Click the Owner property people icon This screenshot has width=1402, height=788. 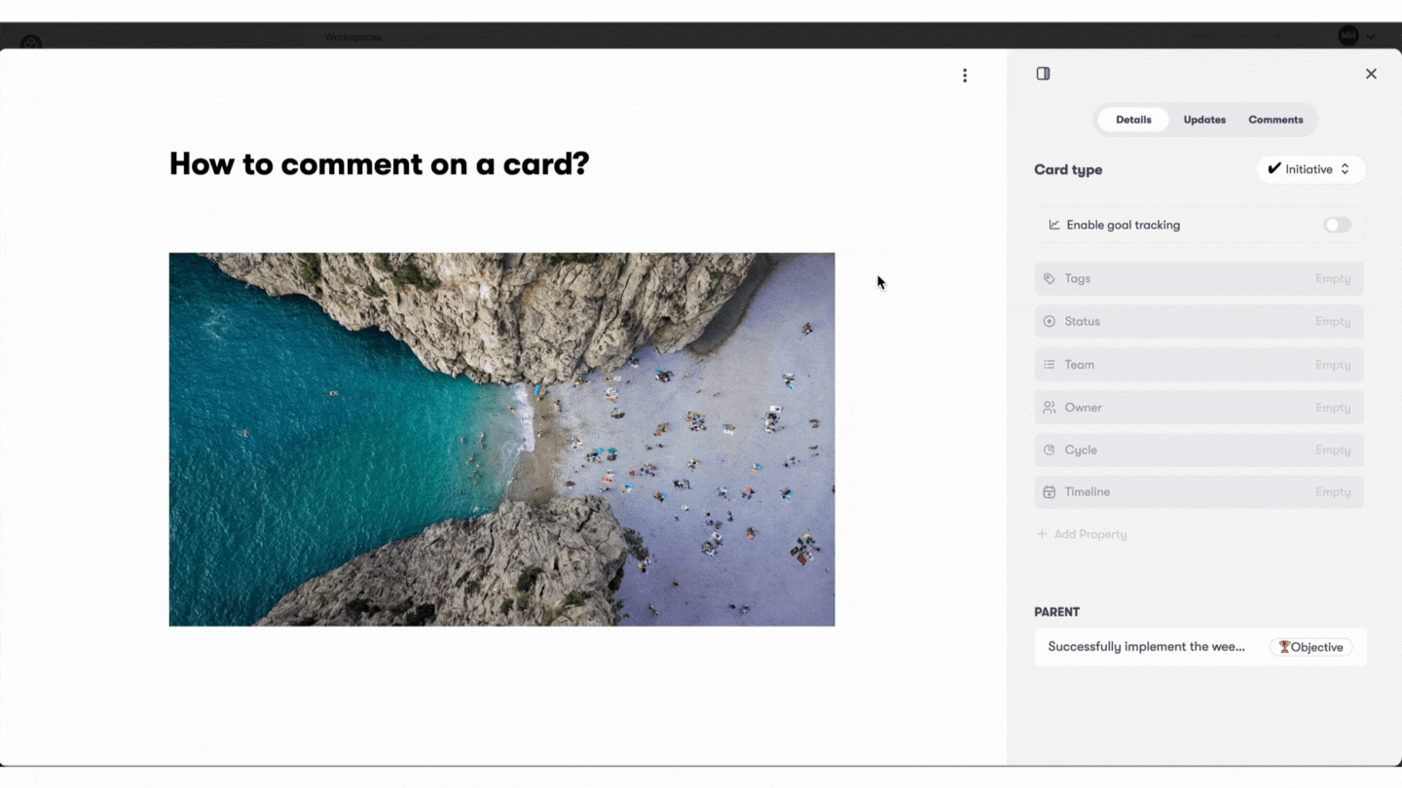click(1049, 408)
